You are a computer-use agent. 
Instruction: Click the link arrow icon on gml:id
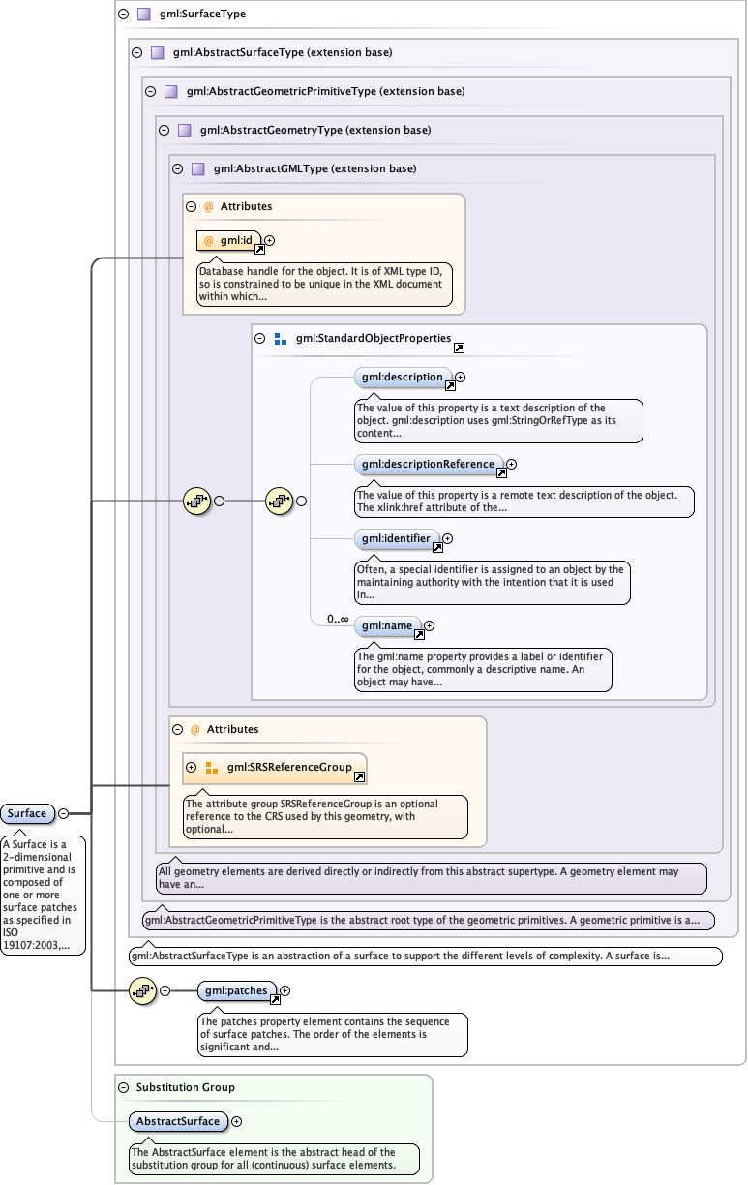(x=259, y=249)
